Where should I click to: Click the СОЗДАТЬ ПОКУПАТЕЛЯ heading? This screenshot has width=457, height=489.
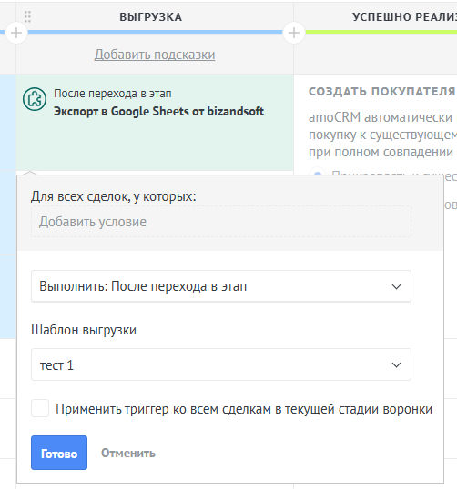[x=382, y=92]
